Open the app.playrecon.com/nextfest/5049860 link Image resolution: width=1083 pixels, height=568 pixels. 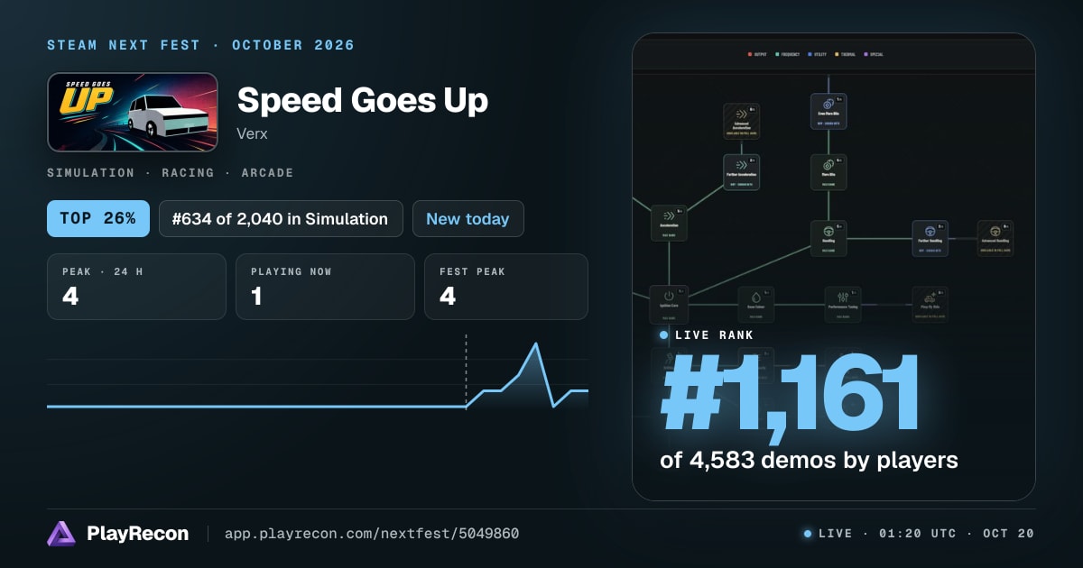372,534
